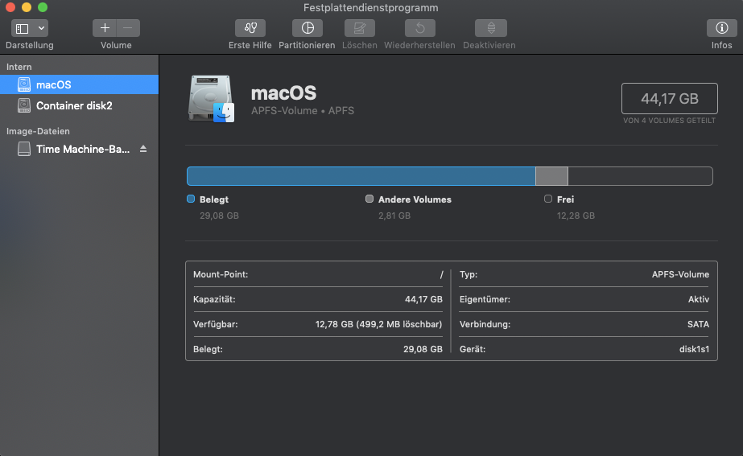Open the Partitionieren pie chart tool

[x=307, y=28]
